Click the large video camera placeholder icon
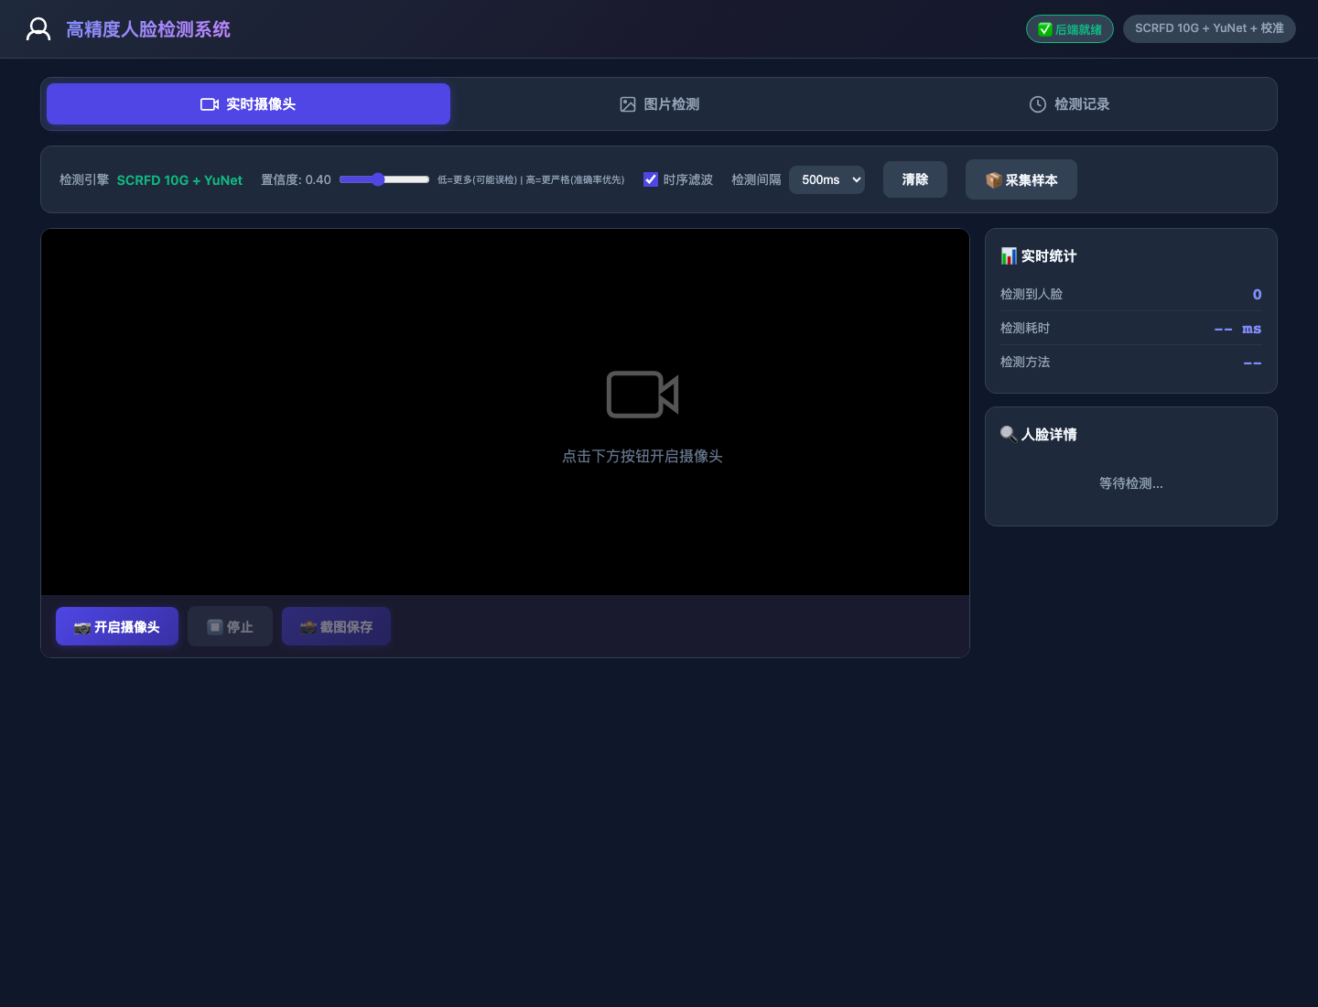 [643, 395]
